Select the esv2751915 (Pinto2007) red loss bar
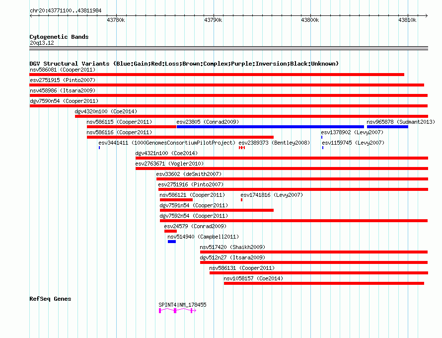This screenshot has height=338, width=442. click(226, 85)
